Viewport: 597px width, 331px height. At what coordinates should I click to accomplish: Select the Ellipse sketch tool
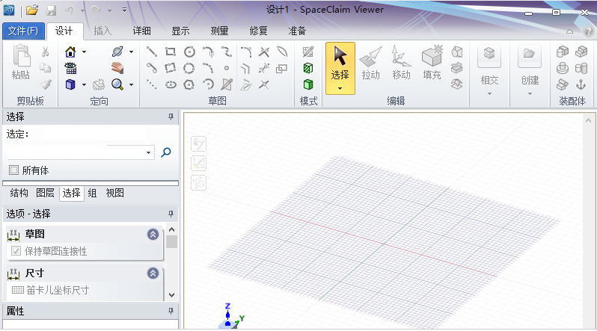click(x=170, y=84)
